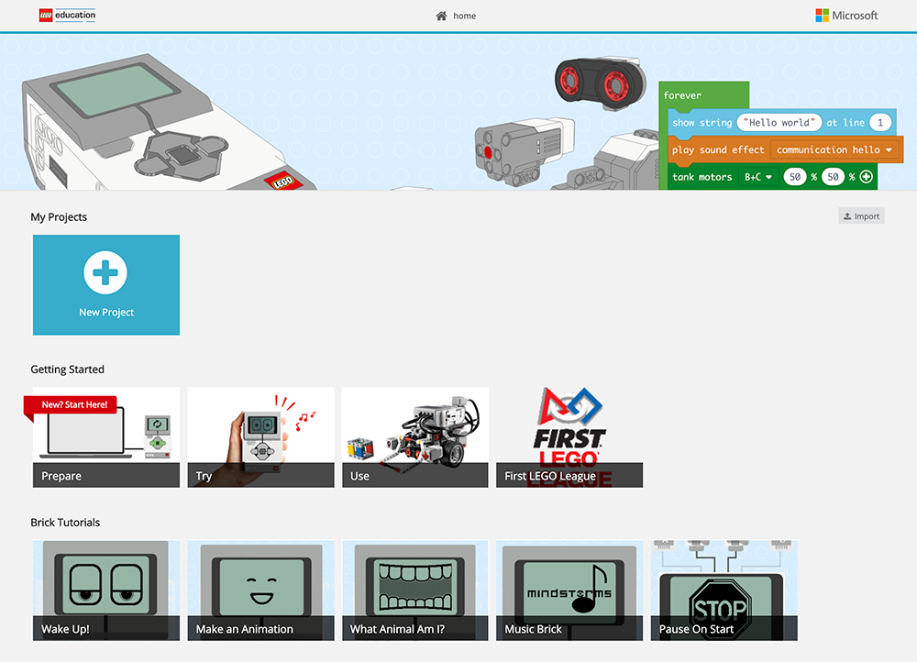Click the first 50 percent speed value
This screenshot has height=662, width=917.
(x=795, y=177)
